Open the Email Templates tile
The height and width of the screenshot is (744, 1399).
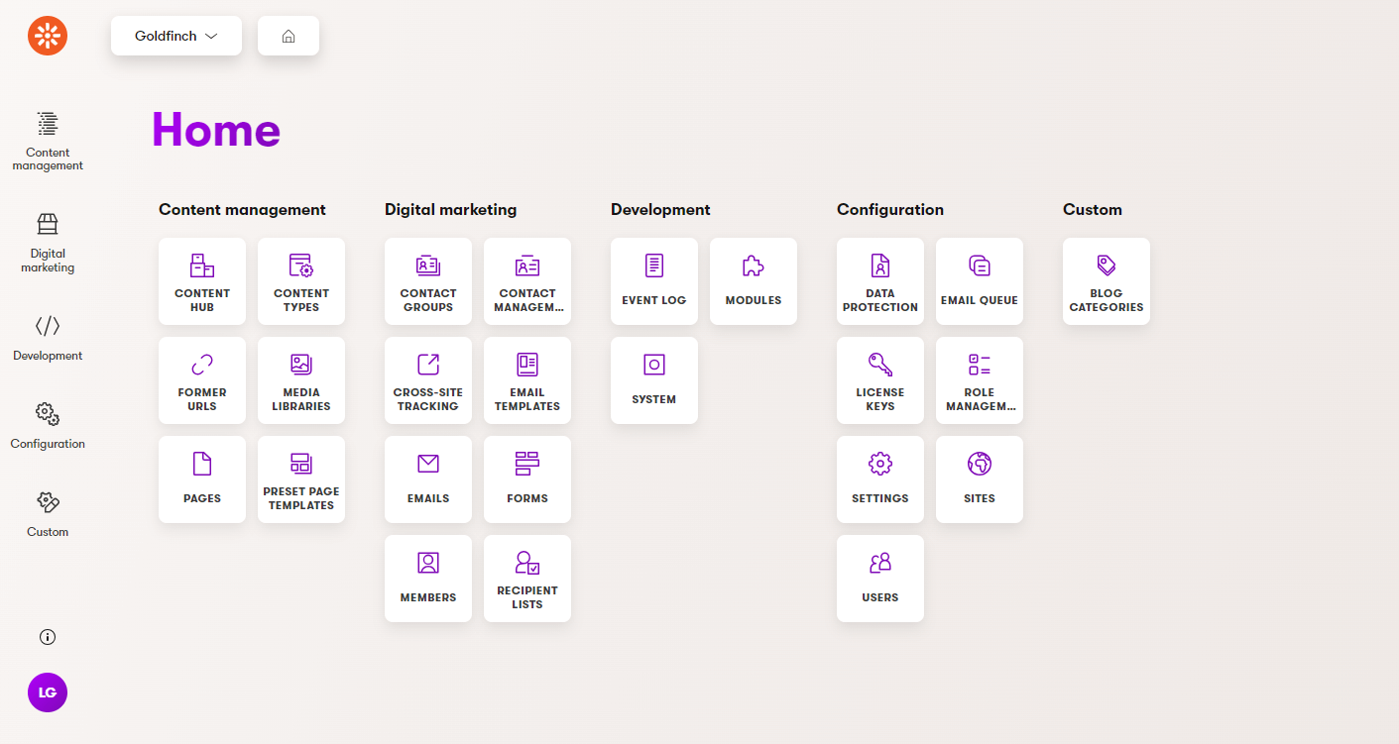coord(527,380)
